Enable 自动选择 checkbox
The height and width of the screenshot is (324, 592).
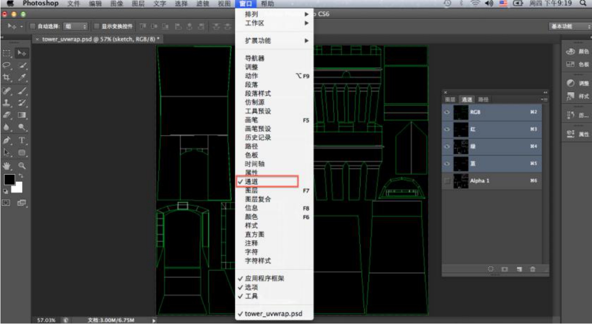click(33, 26)
